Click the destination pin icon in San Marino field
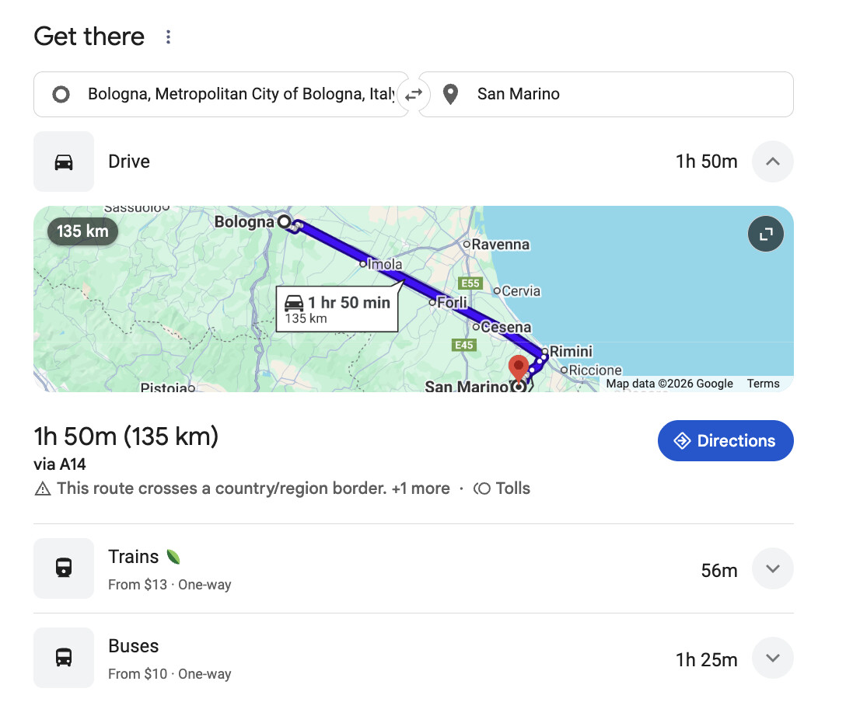The image size is (860, 716). [x=450, y=95]
